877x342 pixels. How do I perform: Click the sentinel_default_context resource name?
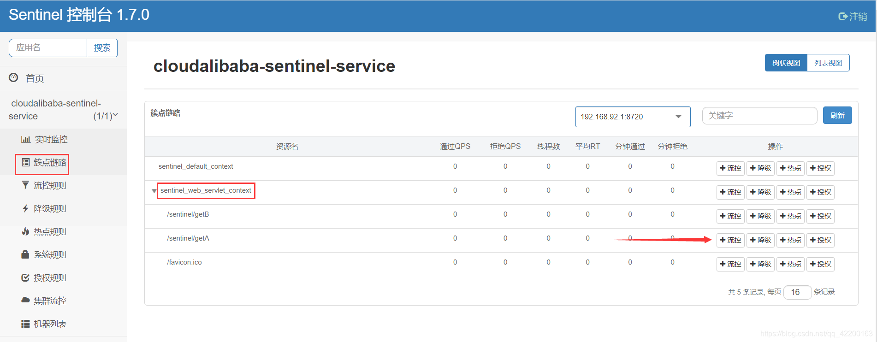click(196, 166)
